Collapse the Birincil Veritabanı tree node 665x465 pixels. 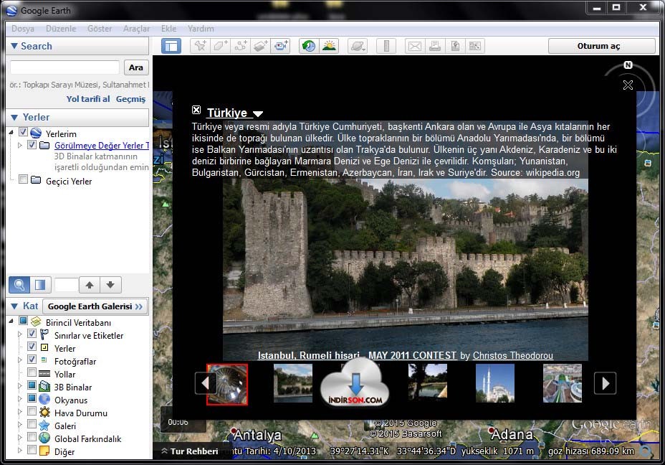(x=11, y=321)
